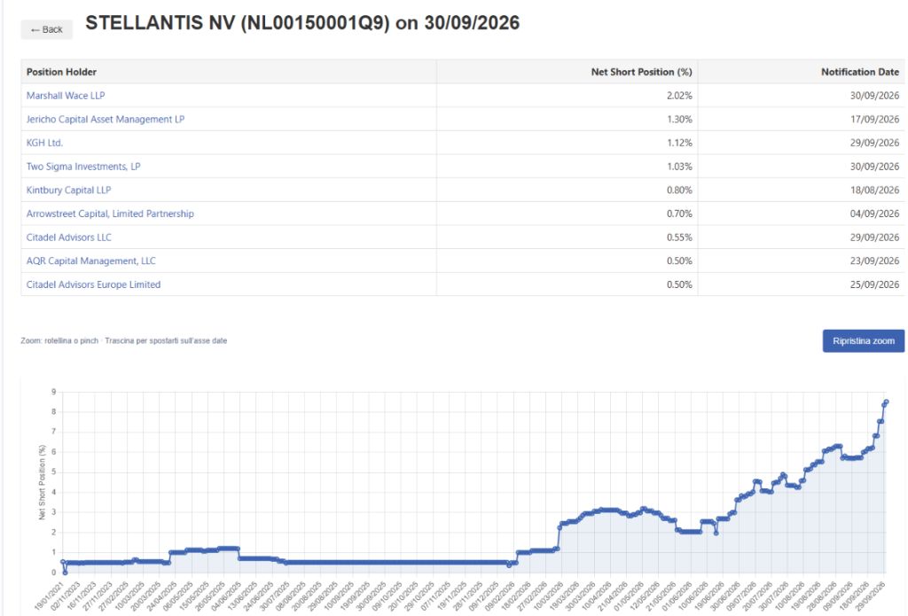Select the Citadel Advisors LLC link
Viewport: 908px width, 616px height.
pos(69,238)
